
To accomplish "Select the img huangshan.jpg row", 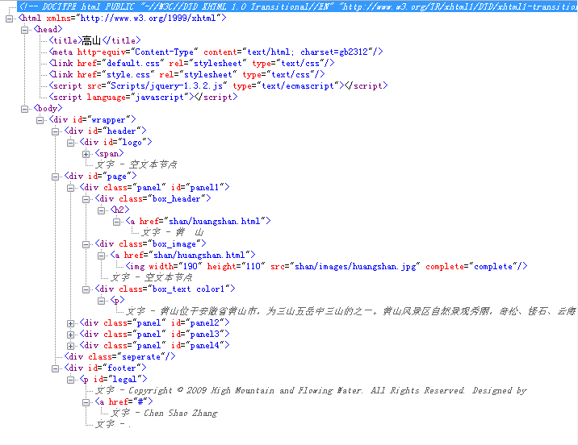I will pos(327,266).
